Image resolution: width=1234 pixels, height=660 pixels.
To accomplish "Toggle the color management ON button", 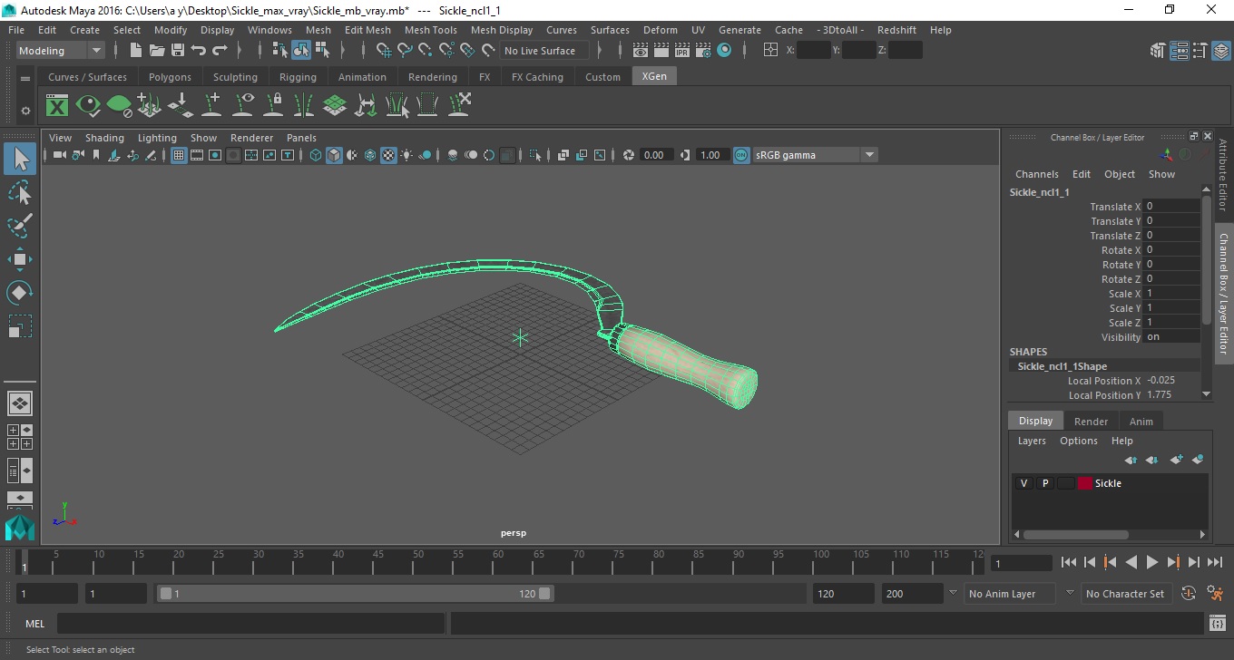I will (x=741, y=155).
